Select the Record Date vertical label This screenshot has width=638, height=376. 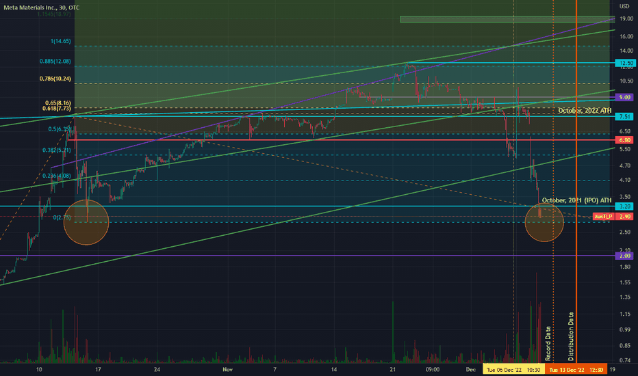pyautogui.click(x=548, y=343)
